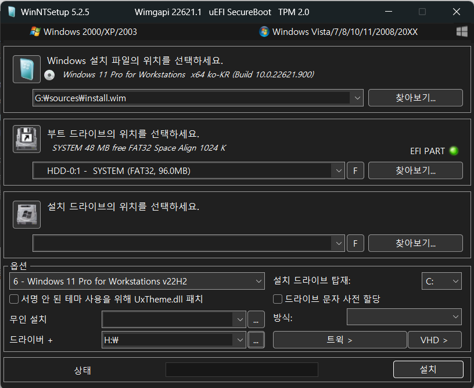
Task: Open the Windows 11 edition selection dropdown
Action: click(137, 281)
